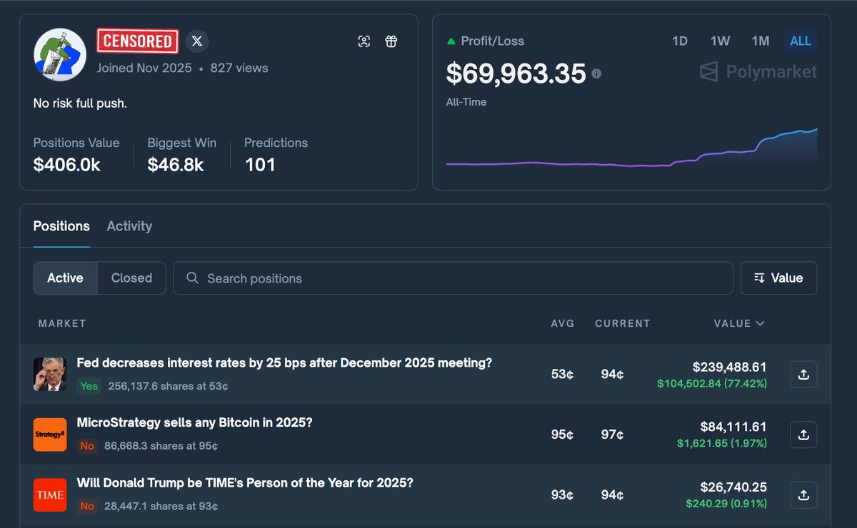The image size is (857, 528).
Task: Click 28,447.1 shares at 93¢
Action: [161, 506]
